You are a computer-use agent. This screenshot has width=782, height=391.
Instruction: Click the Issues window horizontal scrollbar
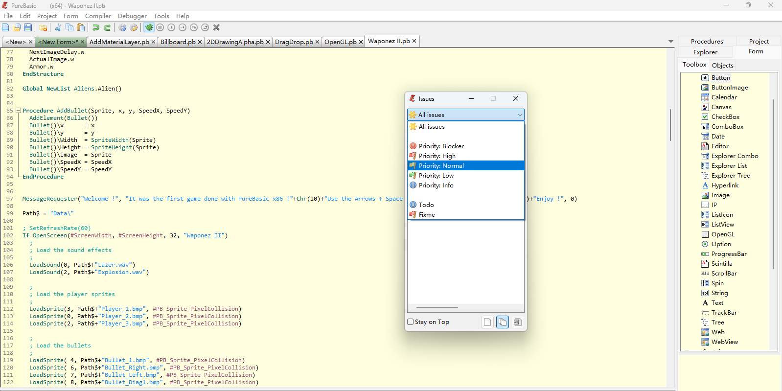[437, 308]
